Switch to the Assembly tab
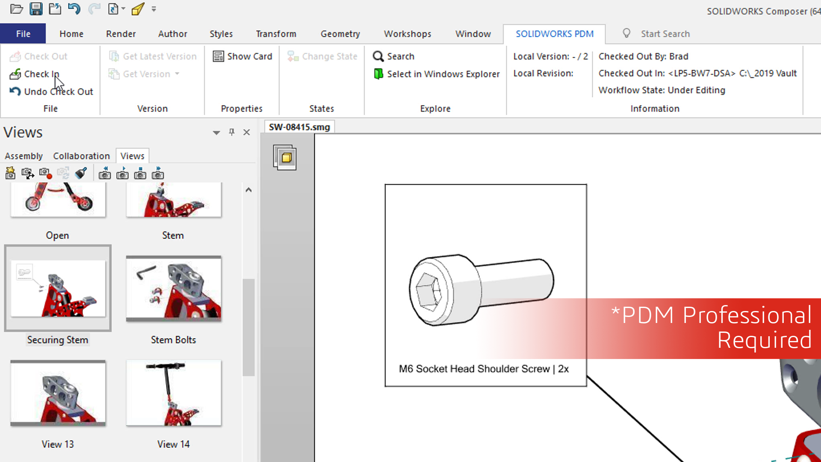821x462 pixels. click(24, 156)
